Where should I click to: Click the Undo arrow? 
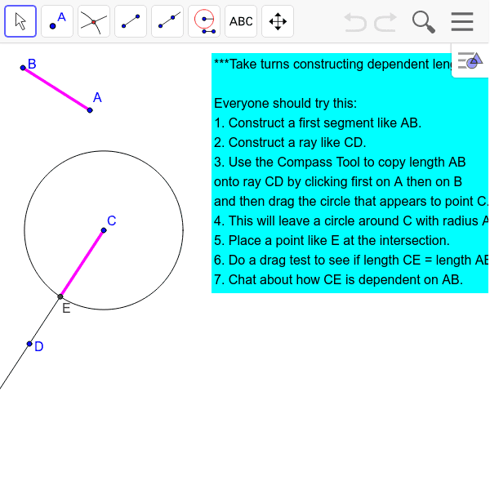tap(355, 22)
